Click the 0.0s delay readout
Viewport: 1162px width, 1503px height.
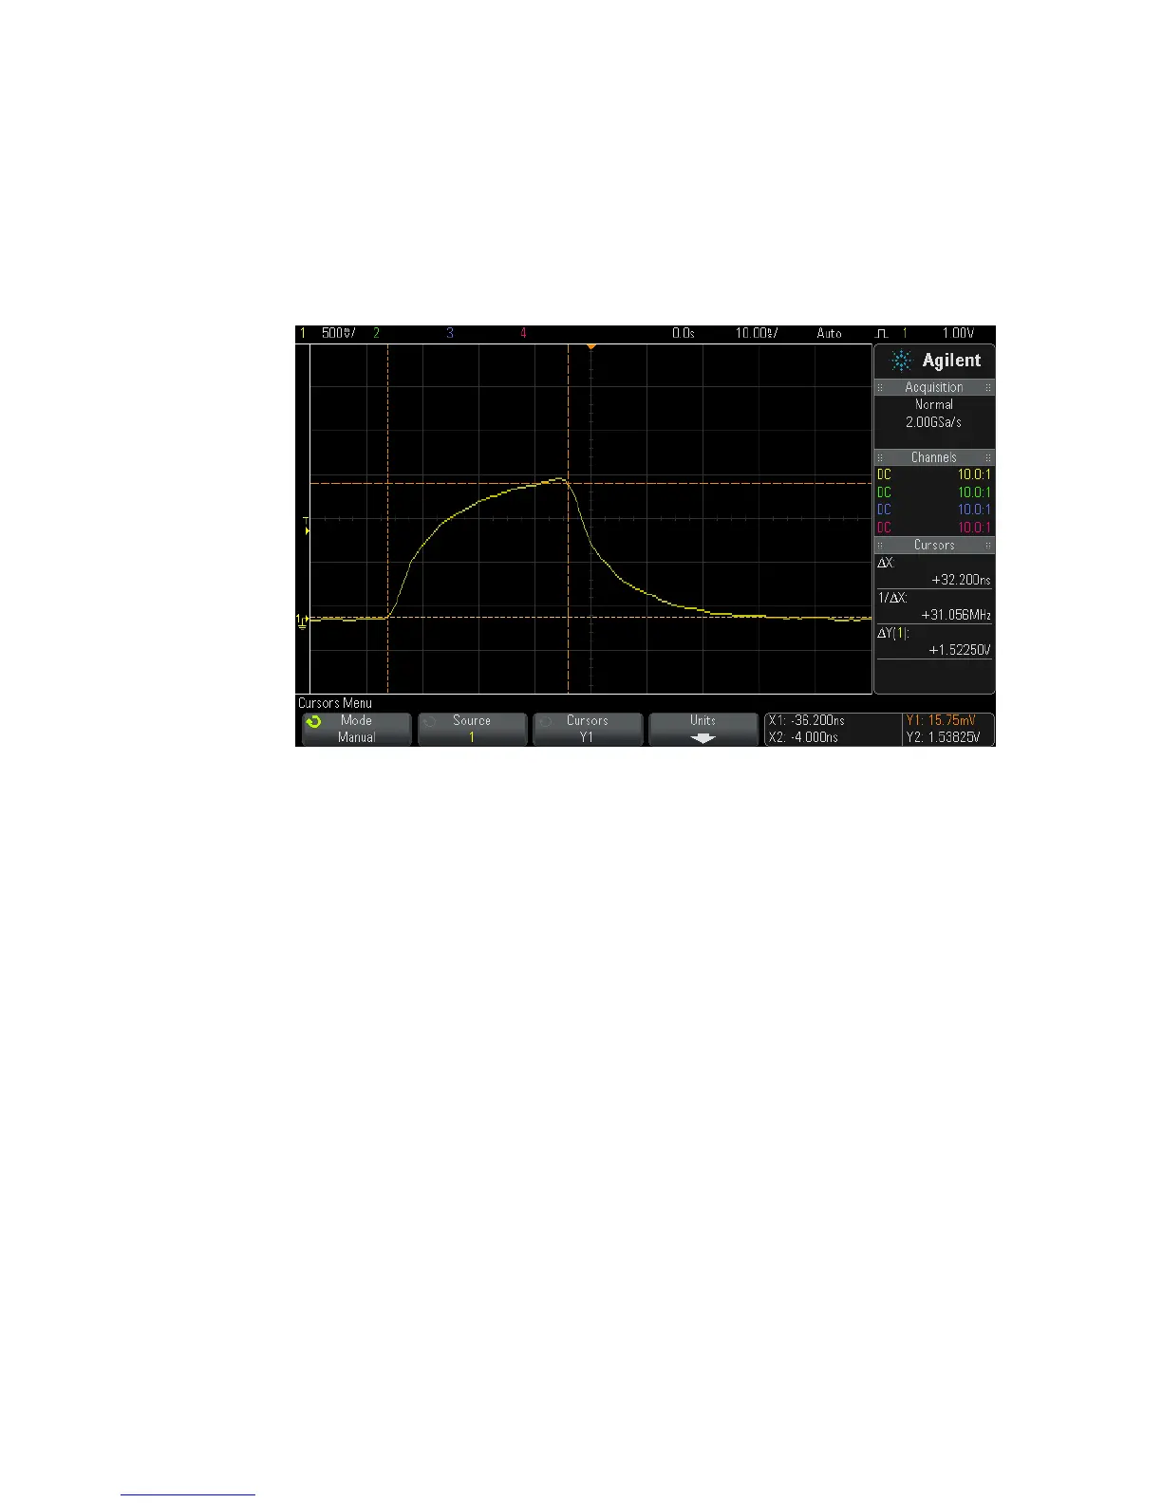click(684, 333)
